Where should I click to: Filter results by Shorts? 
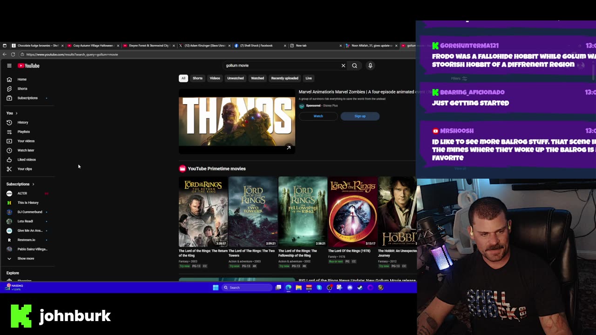[197, 78]
